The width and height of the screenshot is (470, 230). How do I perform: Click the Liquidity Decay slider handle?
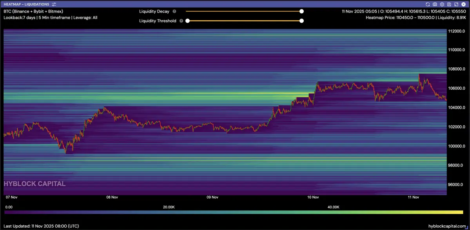pos(301,11)
